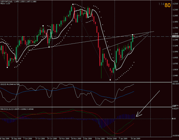Click the 0.00 MACD zero-level label
Viewport: 179px width, 140px height.
tap(174, 119)
